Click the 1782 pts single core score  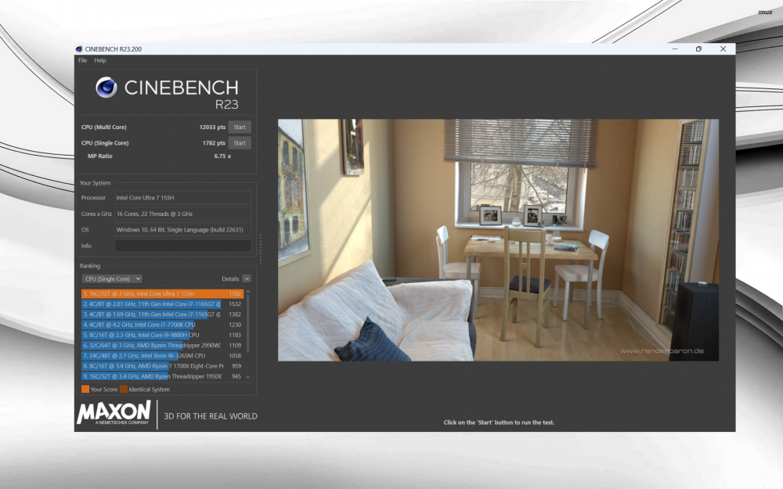[214, 142]
